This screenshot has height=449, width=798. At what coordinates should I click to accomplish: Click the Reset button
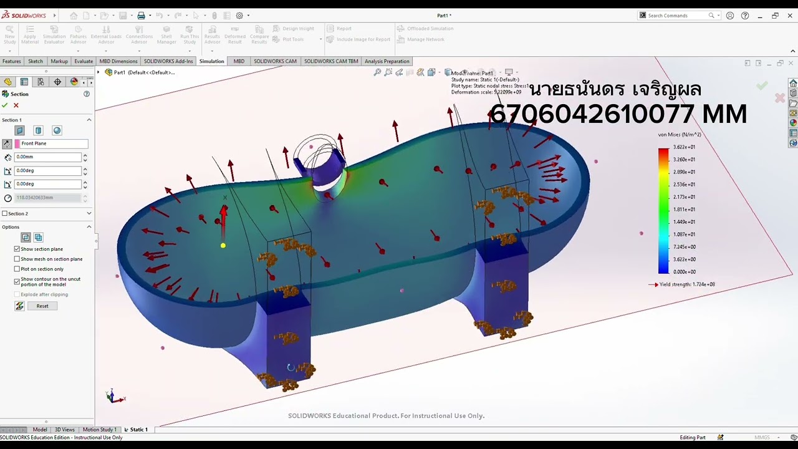click(42, 306)
